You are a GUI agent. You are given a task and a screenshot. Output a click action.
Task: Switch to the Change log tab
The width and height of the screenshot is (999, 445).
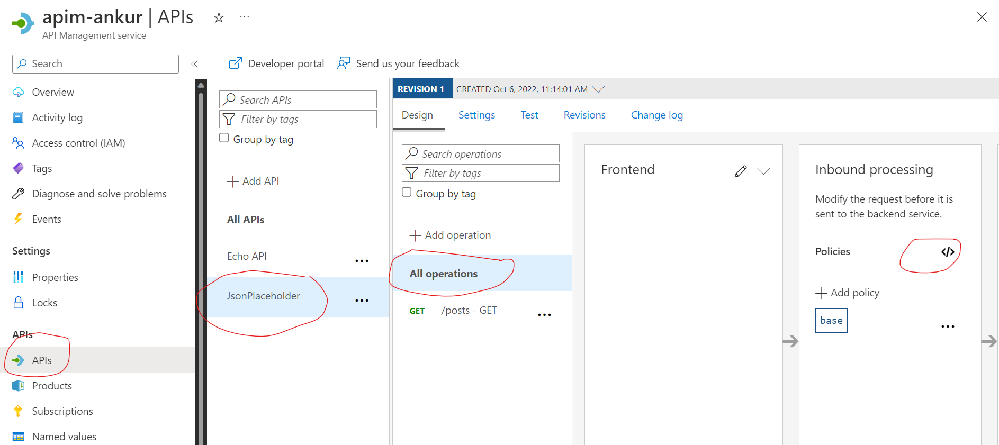[x=656, y=115]
